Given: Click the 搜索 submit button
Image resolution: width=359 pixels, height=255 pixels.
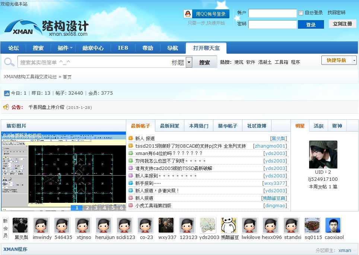Looking at the screenshot, I should click(204, 62).
